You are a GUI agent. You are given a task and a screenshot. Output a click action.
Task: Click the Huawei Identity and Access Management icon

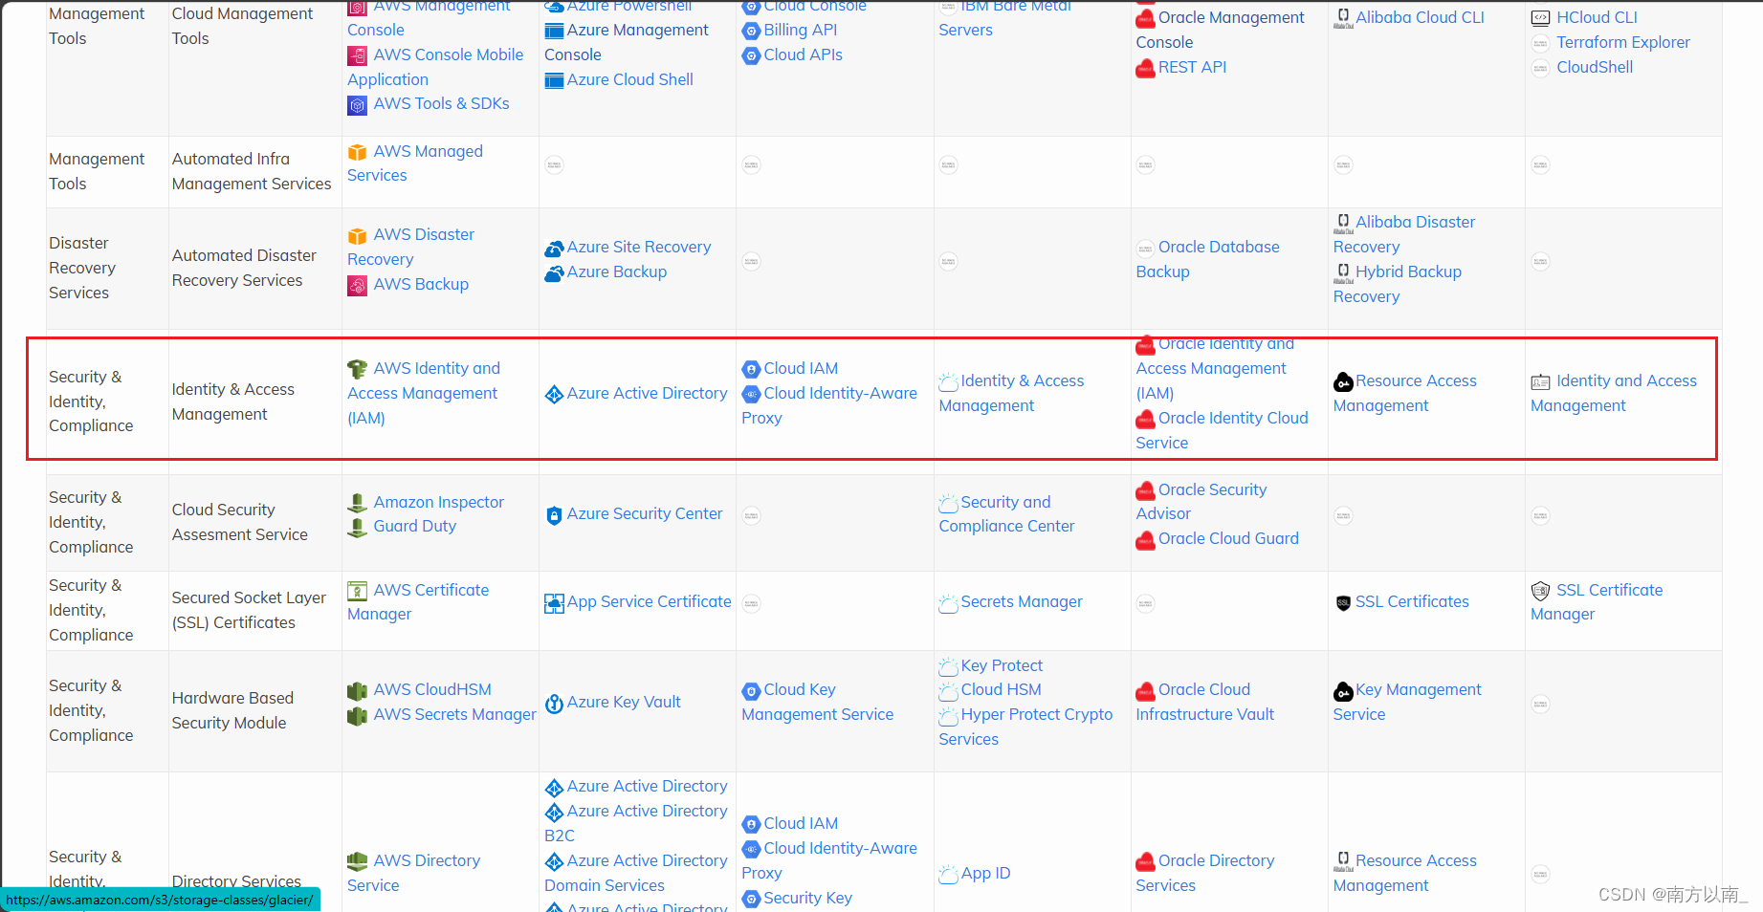click(1540, 381)
